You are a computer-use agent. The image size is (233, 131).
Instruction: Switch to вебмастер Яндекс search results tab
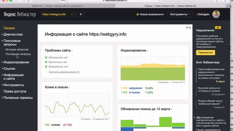(58, 6)
